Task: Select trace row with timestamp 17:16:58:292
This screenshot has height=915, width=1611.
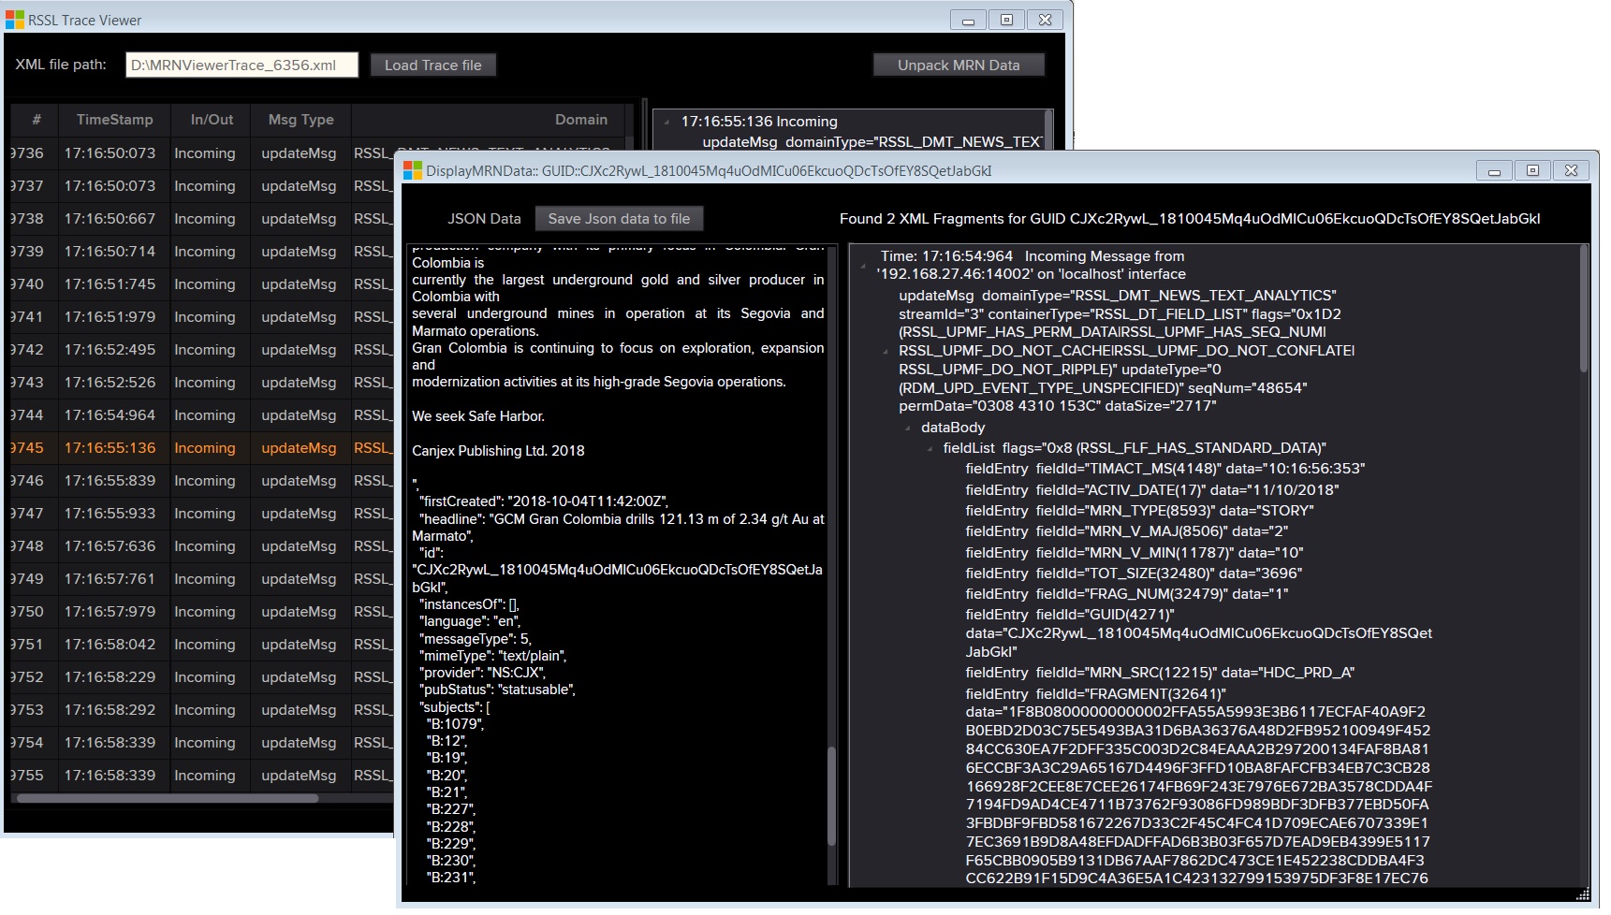Action: tap(201, 709)
